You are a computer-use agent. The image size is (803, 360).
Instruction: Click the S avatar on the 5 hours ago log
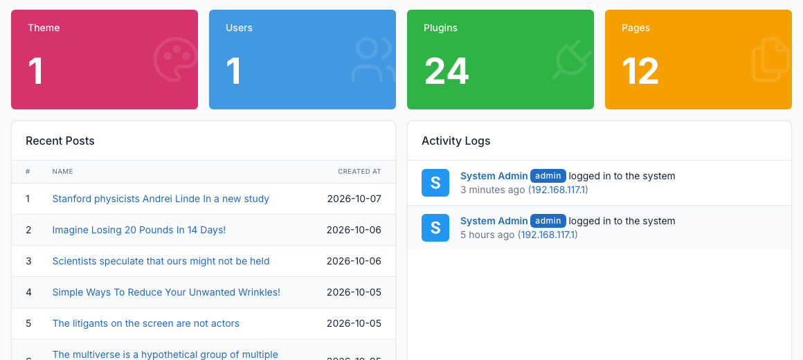tap(435, 228)
